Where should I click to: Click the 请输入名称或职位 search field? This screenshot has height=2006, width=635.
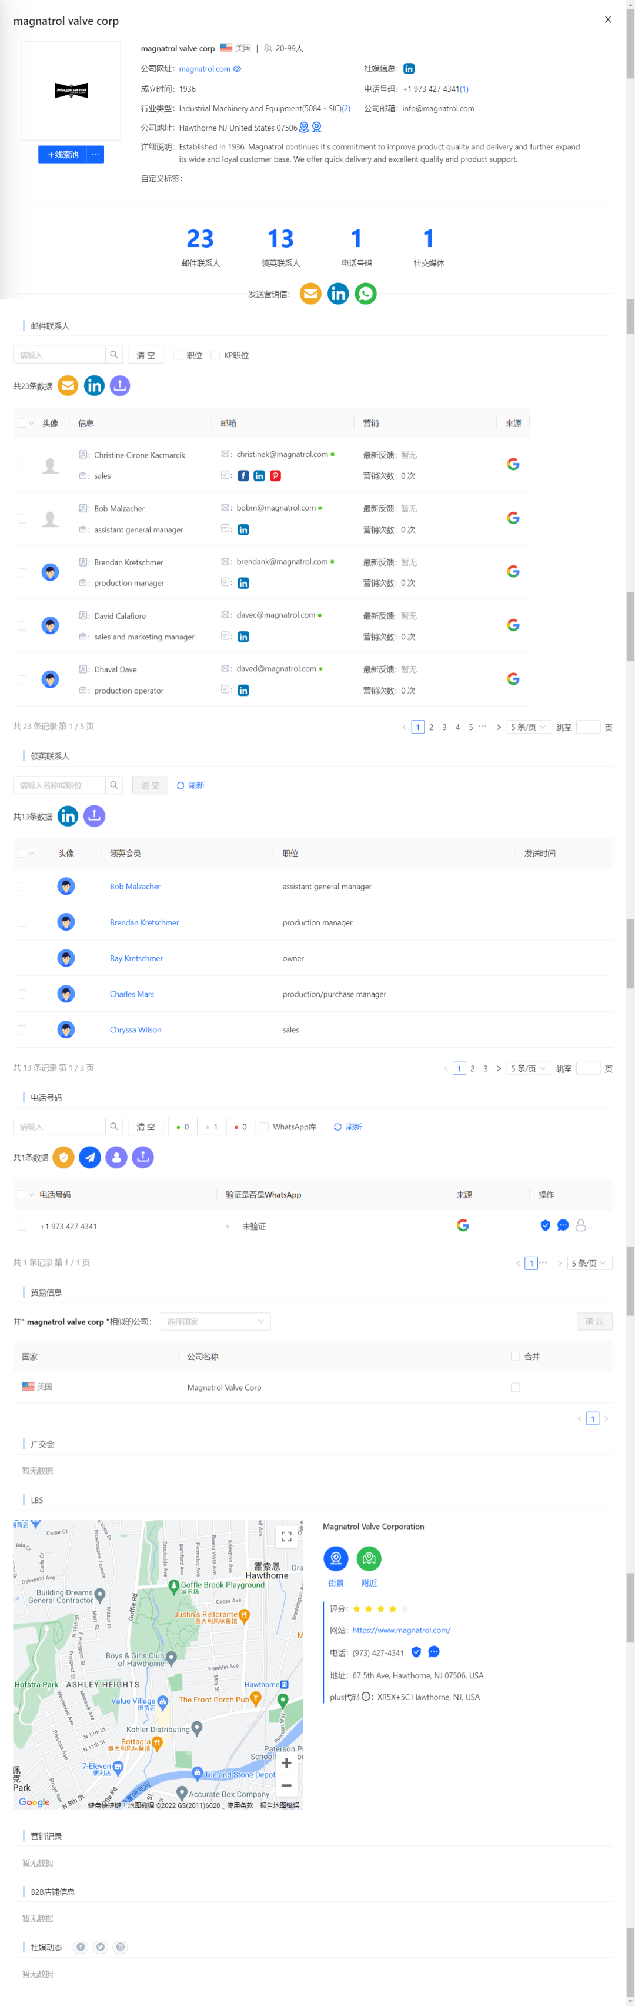(59, 785)
